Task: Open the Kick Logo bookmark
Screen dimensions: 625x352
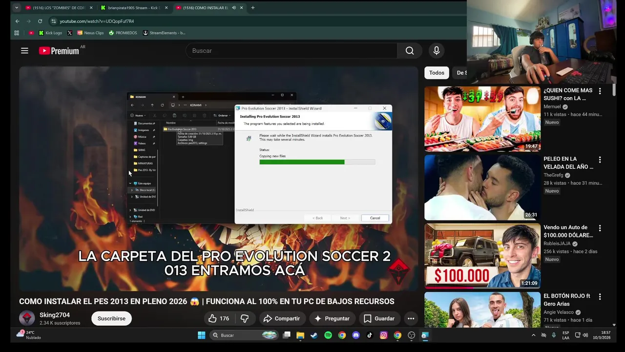Action: [x=49, y=33]
